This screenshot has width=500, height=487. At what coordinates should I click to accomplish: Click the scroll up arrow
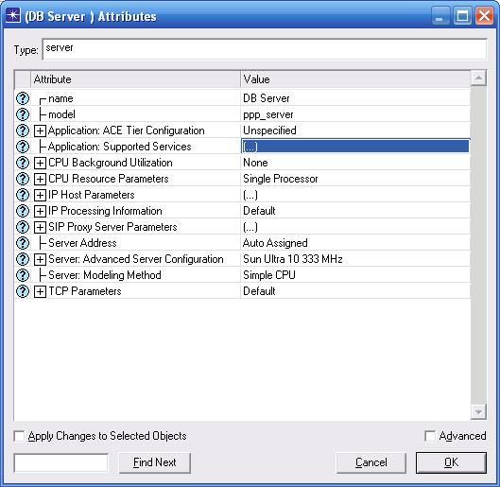pyautogui.click(x=478, y=78)
